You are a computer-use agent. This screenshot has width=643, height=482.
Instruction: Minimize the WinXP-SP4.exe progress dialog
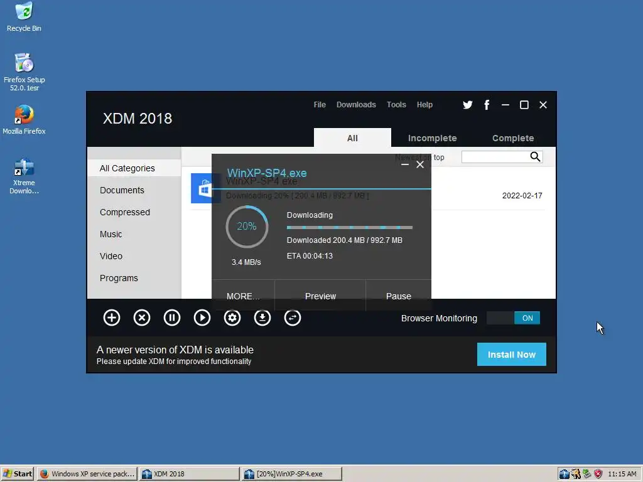tap(405, 164)
